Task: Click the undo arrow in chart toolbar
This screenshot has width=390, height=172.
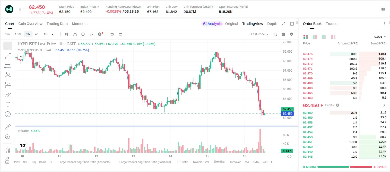Action: (x=112, y=34)
